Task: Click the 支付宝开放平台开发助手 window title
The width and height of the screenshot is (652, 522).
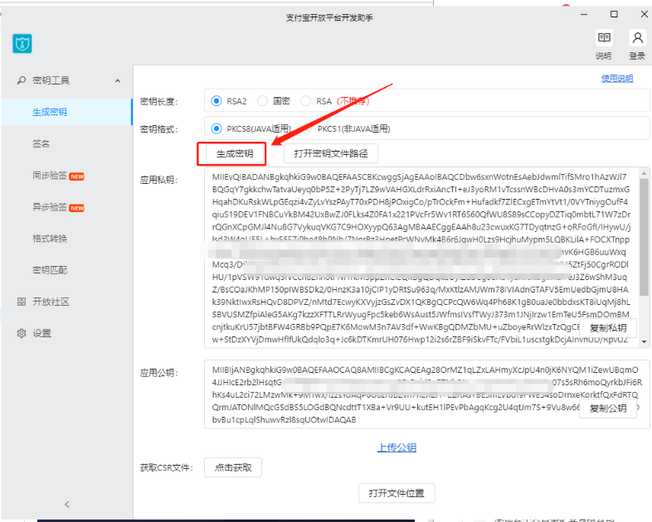Action: coord(329,18)
